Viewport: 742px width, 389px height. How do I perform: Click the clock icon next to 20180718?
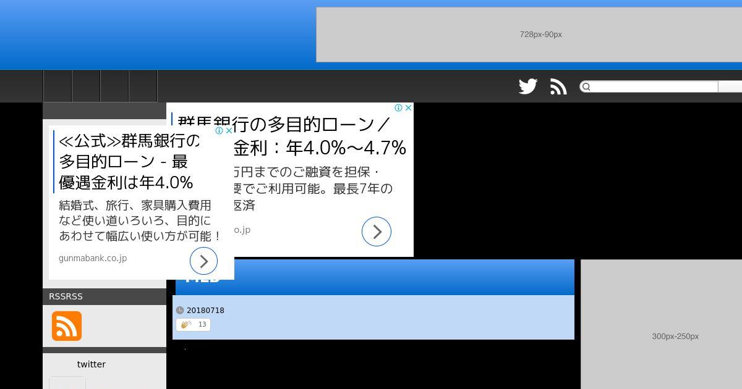coord(180,311)
